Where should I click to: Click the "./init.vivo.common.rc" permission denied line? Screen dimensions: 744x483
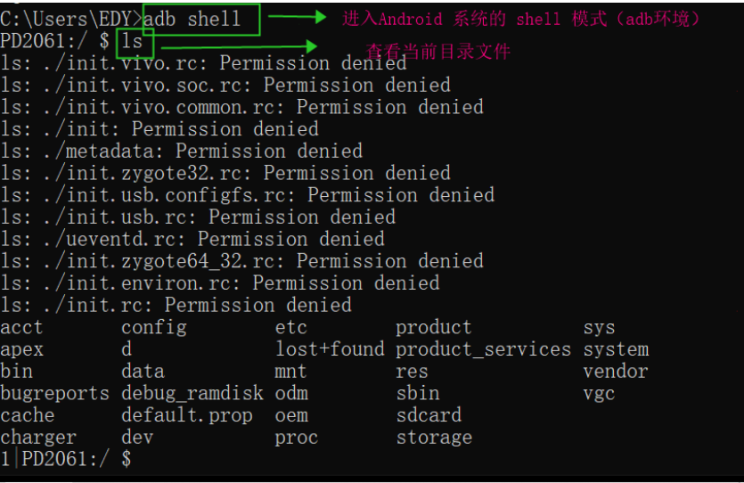(x=241, y=107)
